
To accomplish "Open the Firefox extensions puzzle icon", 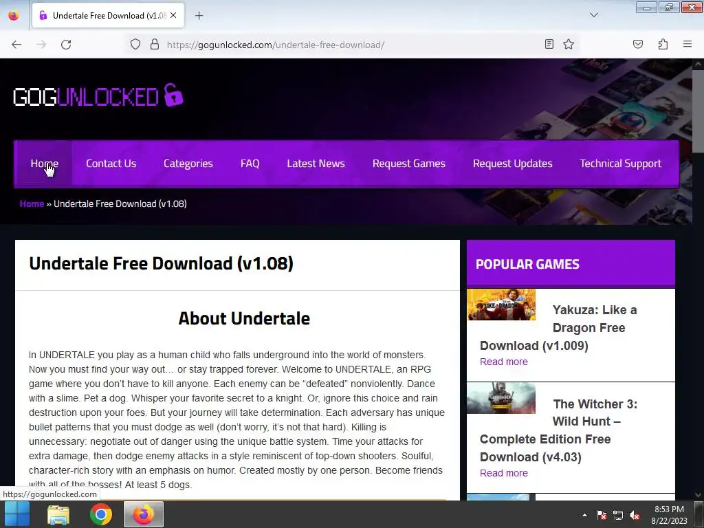I will point(663,44).
